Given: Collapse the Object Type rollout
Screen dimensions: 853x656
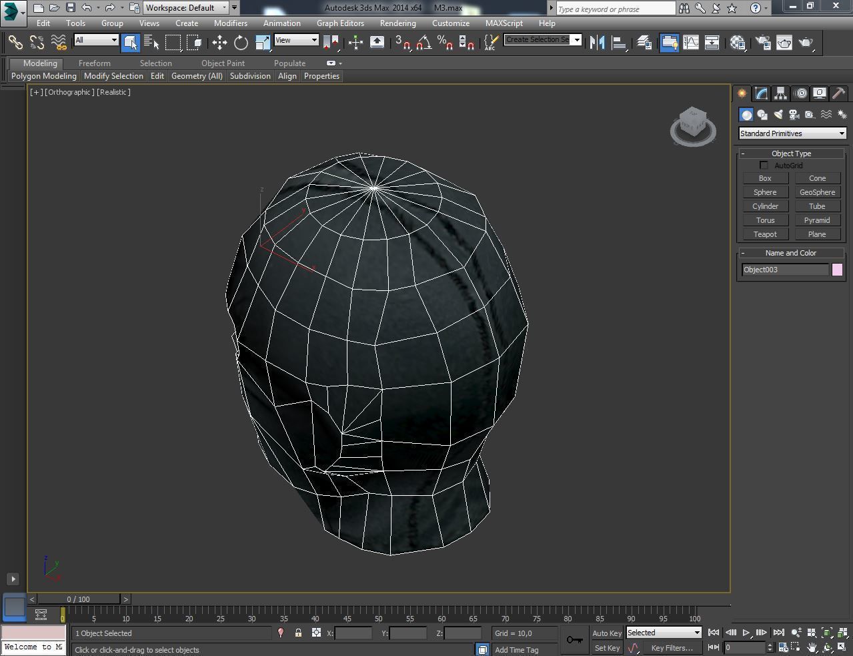Looking at the screenshot, I should tap(791, 153).
